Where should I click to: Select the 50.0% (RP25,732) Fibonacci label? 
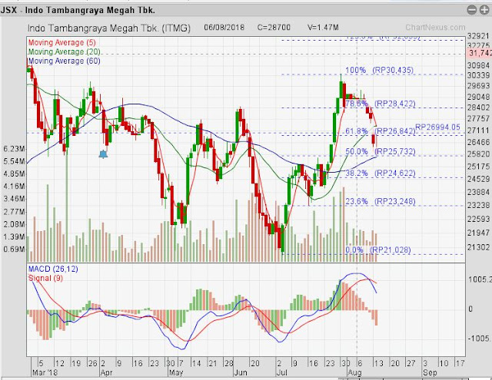click(381, 152)
